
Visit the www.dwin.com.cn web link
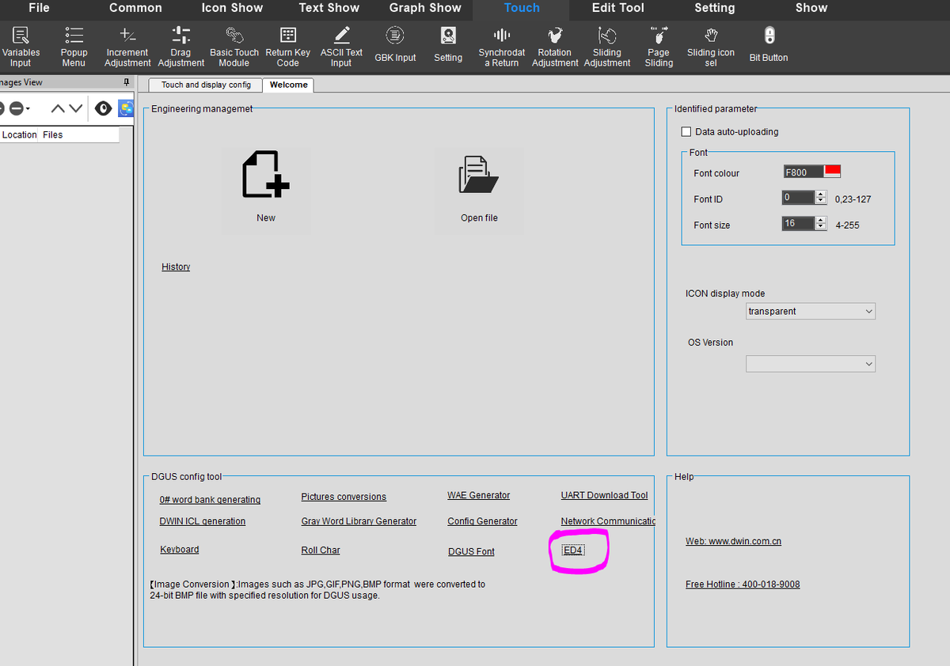(733, 541)
